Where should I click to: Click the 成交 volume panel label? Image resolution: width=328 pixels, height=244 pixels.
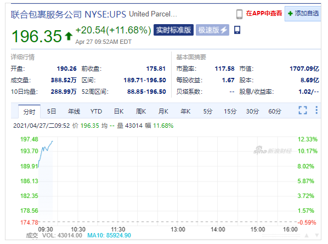point(32,235)
